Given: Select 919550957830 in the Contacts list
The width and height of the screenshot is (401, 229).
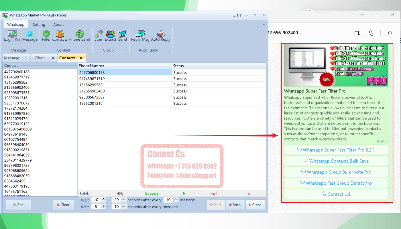Looking at the screenshot, I should (17, 113).
